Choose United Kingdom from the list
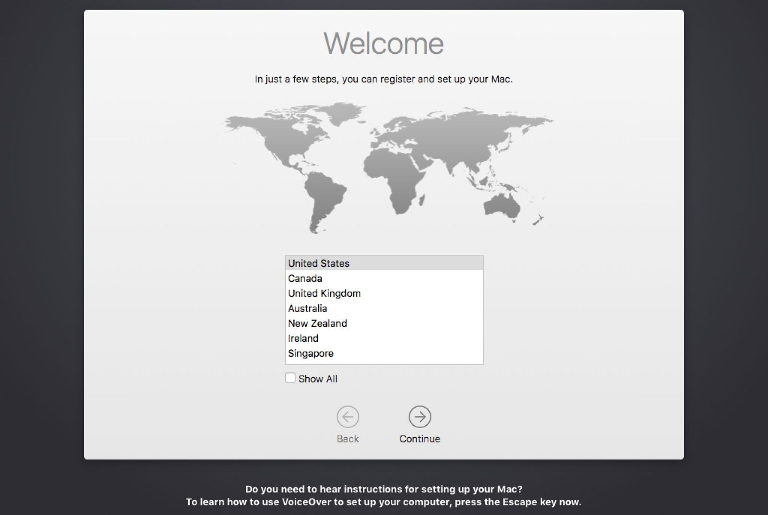768x515 pixels. coord(324,293)
